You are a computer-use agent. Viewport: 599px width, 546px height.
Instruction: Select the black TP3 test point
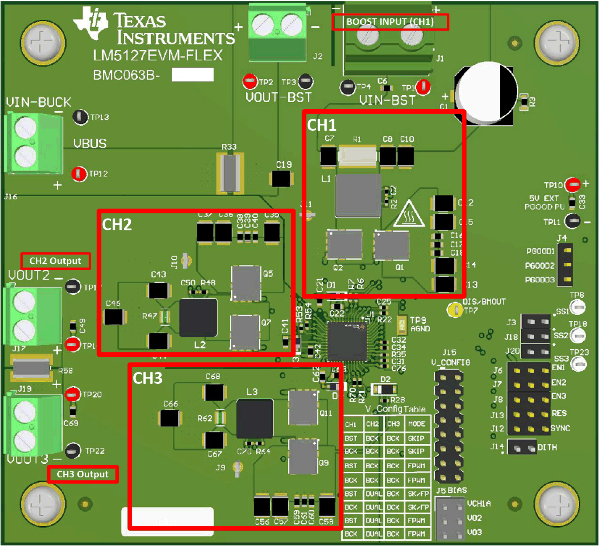pyautogui.click(x=306, y=81)
